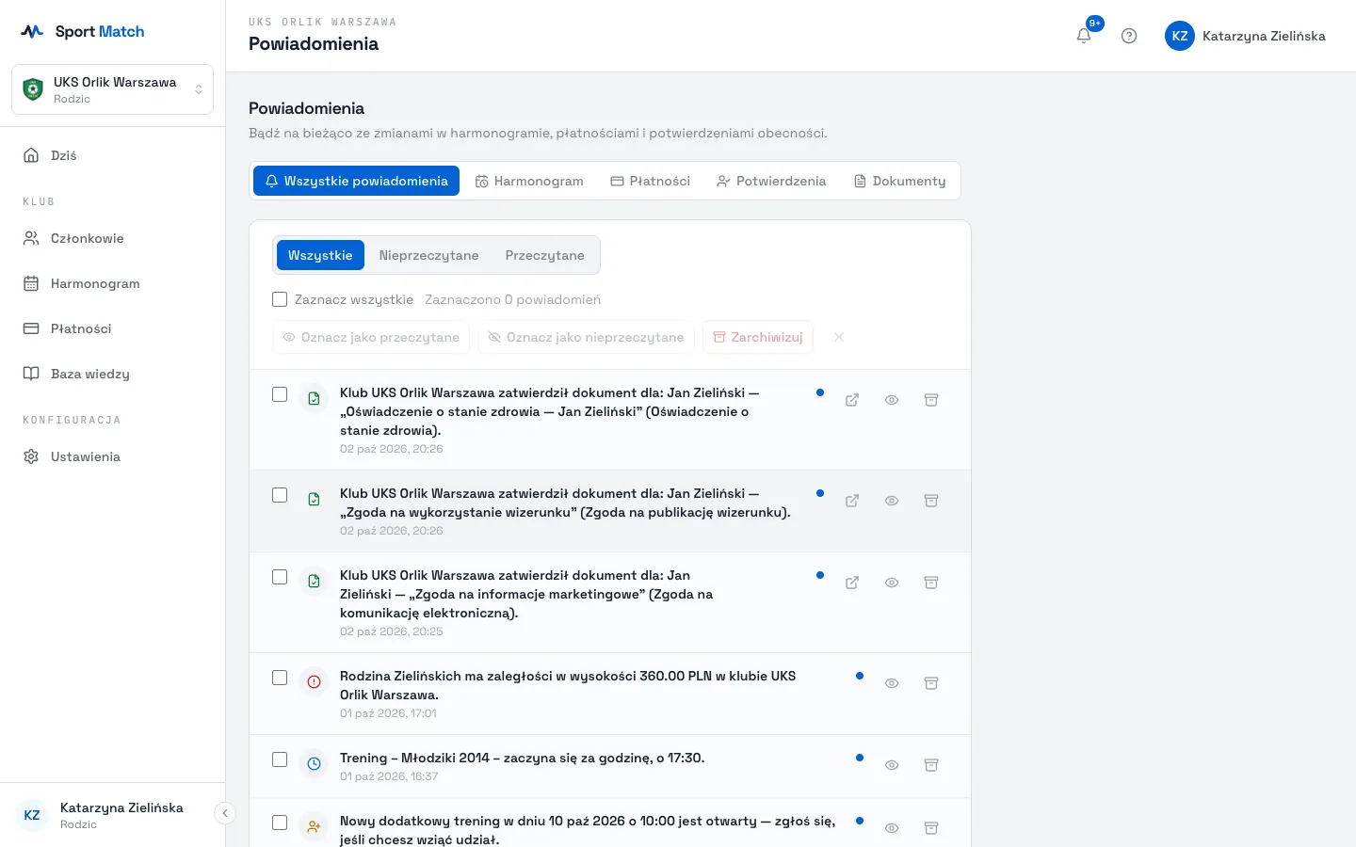Open Ustawienia in the sidebar
The height and width of the screenshot is (847, 1356).
pos(112,456)
